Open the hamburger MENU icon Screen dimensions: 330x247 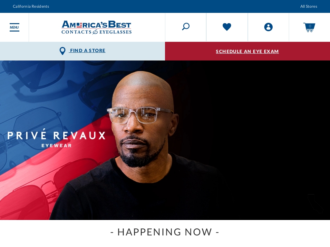(14, 27)
